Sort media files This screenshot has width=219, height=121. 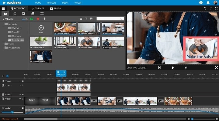pyautogui.click(x=91, y=19)
